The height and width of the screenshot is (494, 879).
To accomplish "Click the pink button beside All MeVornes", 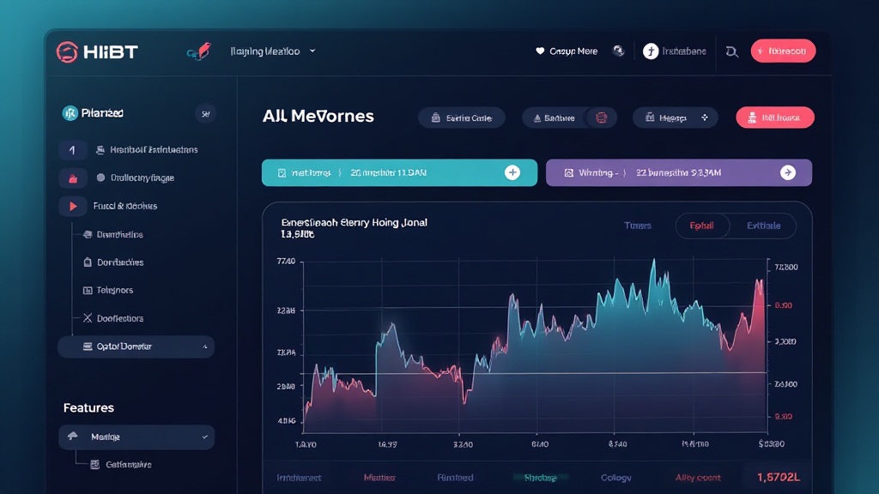I will coord(774,118).
